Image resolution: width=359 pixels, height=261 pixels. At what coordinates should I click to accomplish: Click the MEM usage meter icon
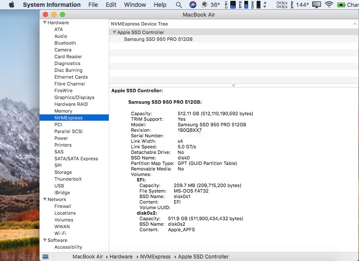coord(243,5)
